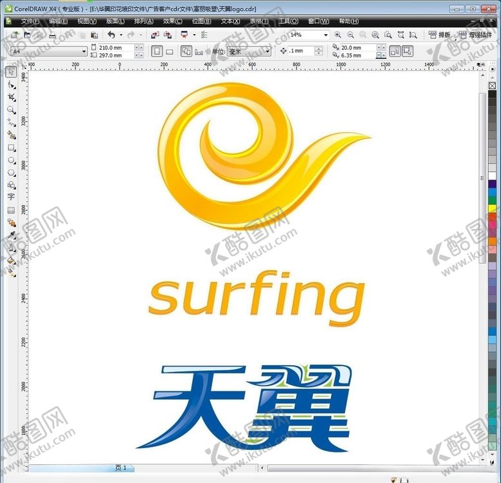Select the Shape edit tool

[x=11, y=84]
